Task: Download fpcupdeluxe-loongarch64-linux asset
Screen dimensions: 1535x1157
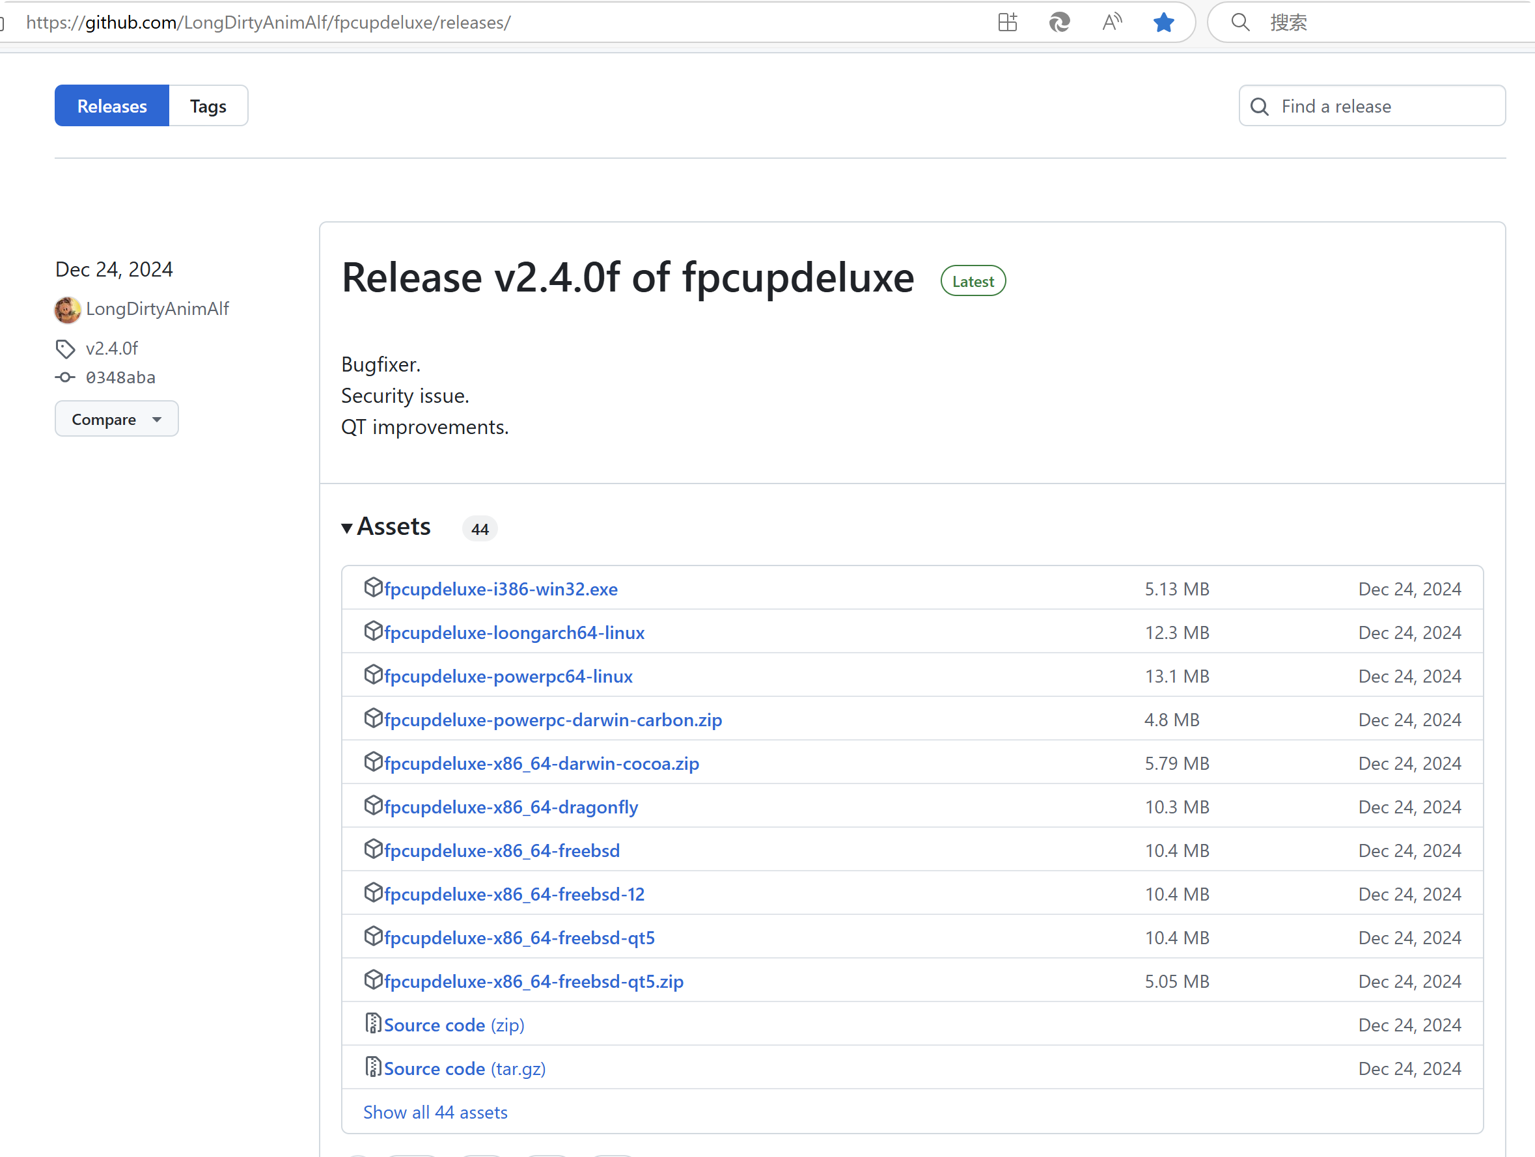Action: 514,633
